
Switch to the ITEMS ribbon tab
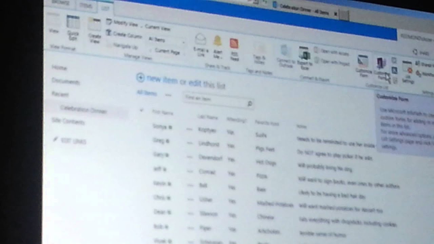pyautogui.click(x=86, y=5)
